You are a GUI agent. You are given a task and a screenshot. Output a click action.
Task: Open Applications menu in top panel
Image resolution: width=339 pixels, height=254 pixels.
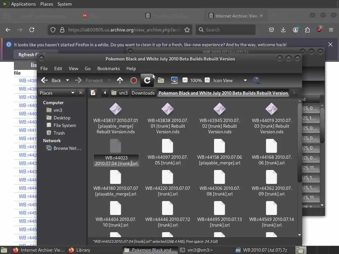click(x=24, y=4)
